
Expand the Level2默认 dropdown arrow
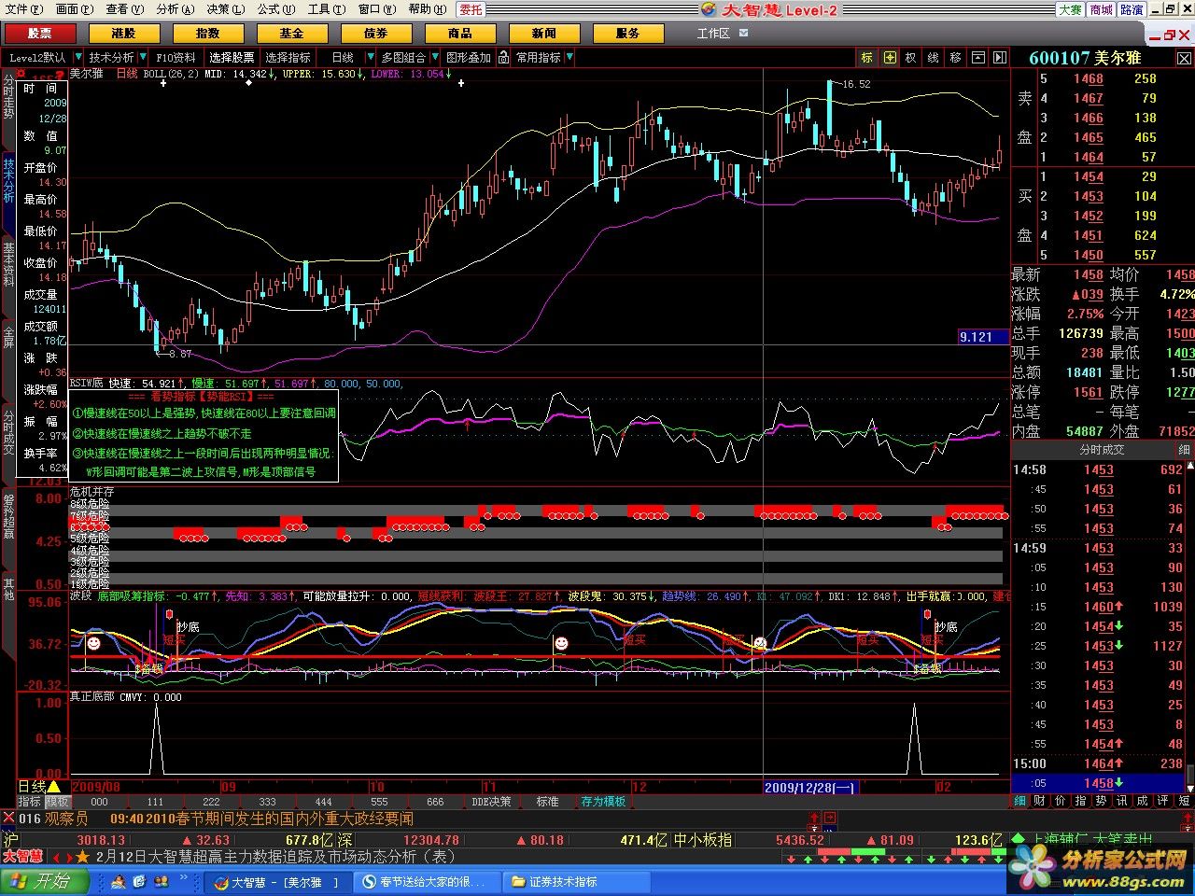[78, 58]
